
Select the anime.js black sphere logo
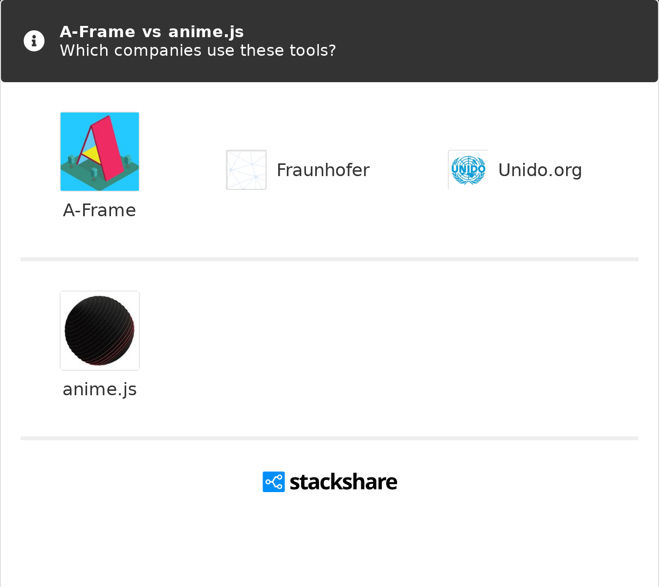pos(100,331)
